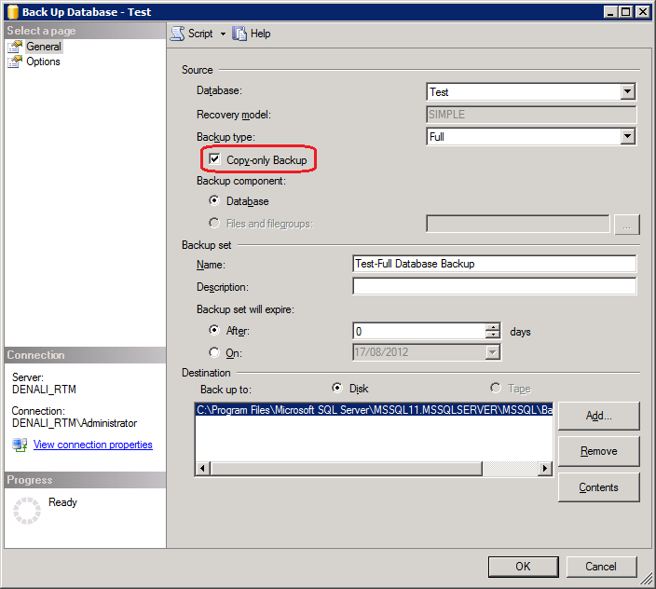The width and height of the screenshot is (656, 589).
Task: Open the Script dropdown arrow
Action: (223, 34)
